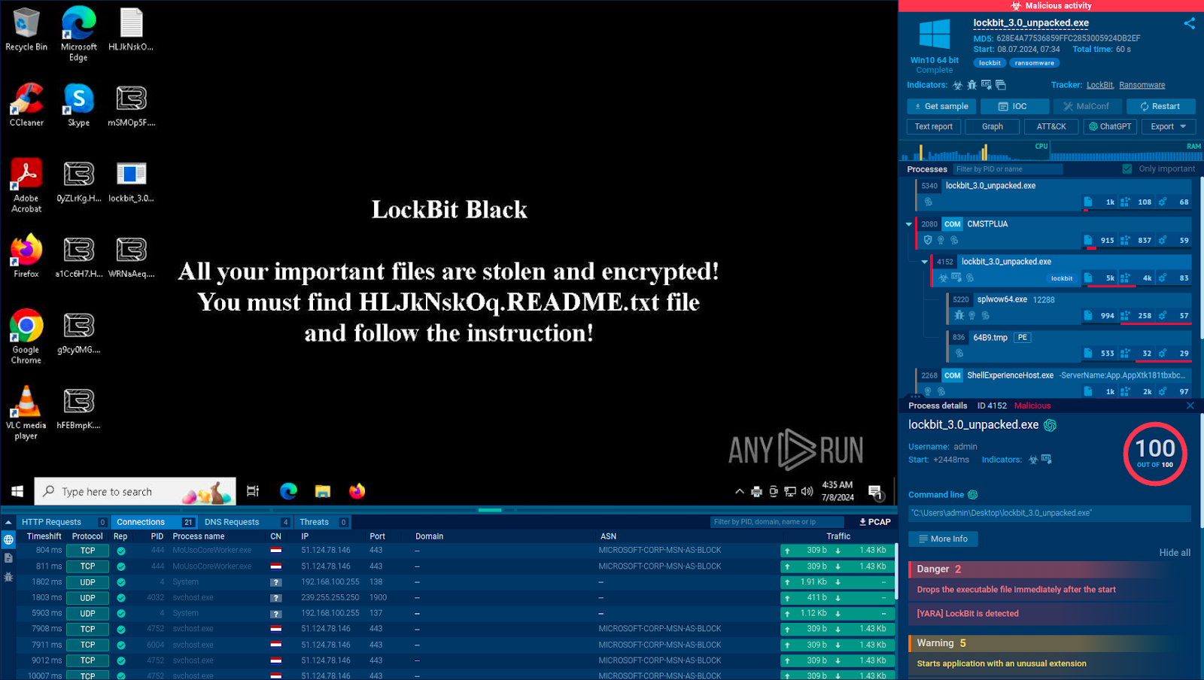This screenshot has height=680, width=1204.
Task: Click the More Info button
Action: pyautogui.click(x=943, y=539)
